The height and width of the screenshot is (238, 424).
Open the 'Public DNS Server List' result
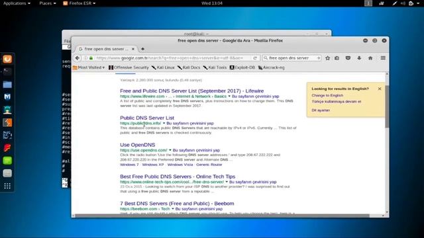[147, 118]
